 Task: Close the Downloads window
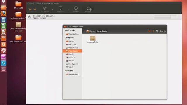tap(65, 27)
